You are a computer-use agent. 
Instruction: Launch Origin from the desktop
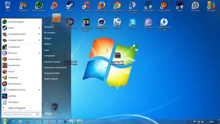tap(55, 6)
